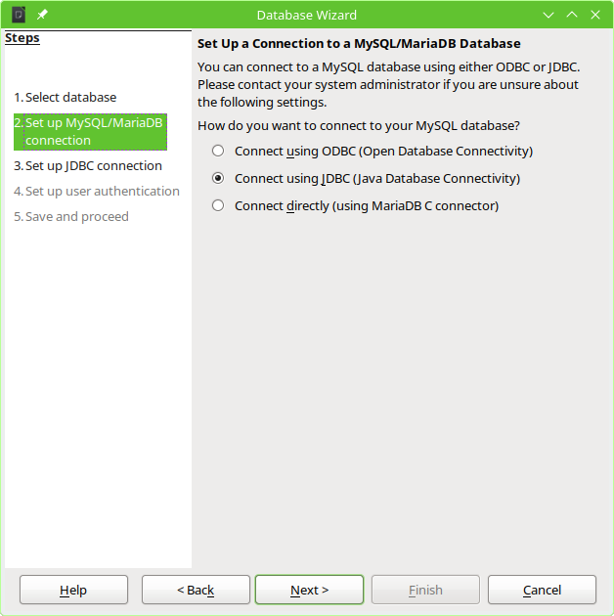Close the Database Wizard window

[595, 15]
